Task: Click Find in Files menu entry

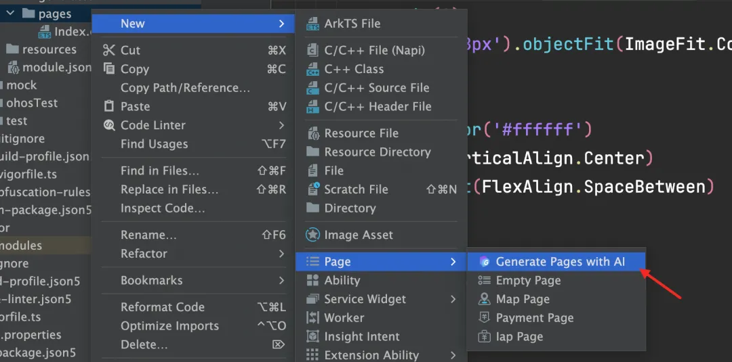Action: coord(159,171)
